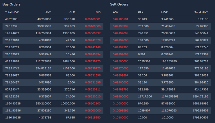
Task: Click the Buy Orders heading
Action: (11, 4)
